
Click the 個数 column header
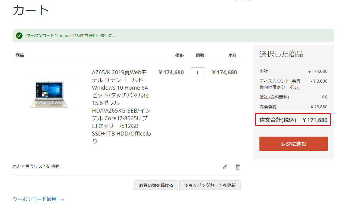(x=200, y=55)
